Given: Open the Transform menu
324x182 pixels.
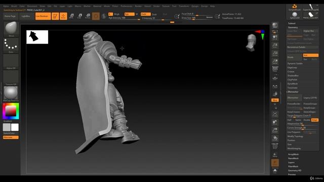Looking at the screenshot, I should click(x=184, y=6).
